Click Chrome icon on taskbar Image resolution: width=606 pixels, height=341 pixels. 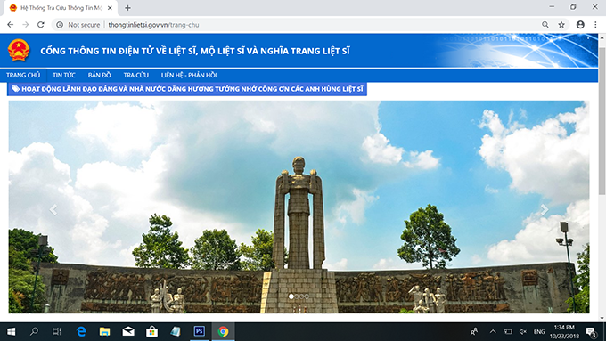tap(223, 331)
